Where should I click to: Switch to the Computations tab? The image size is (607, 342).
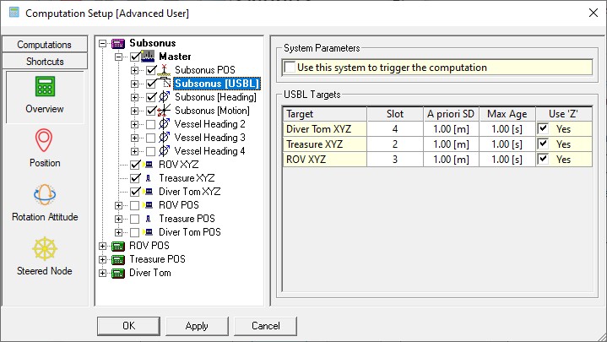pos(45,45)
